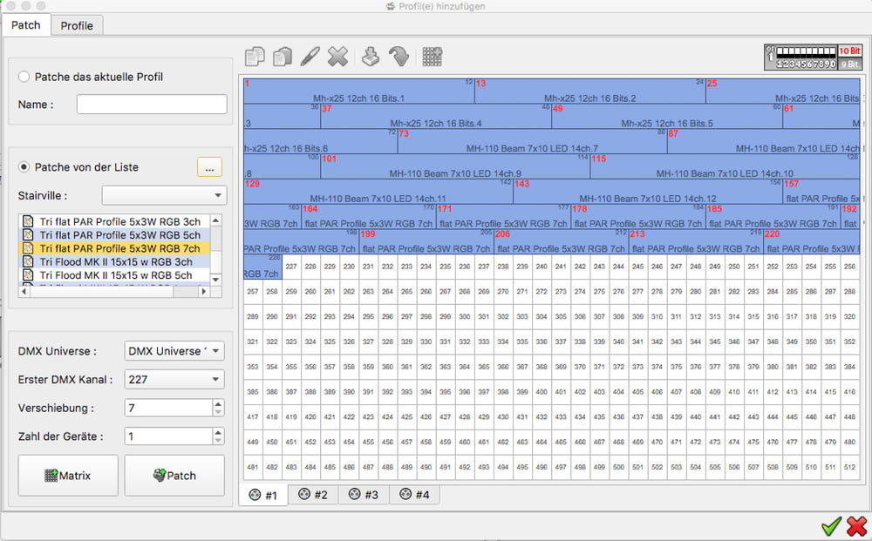Select 'Patche das aktuelle Profil' radio button
Image resolution: width=872 pixels, height=541 pixels.
[x=24, y=77]
